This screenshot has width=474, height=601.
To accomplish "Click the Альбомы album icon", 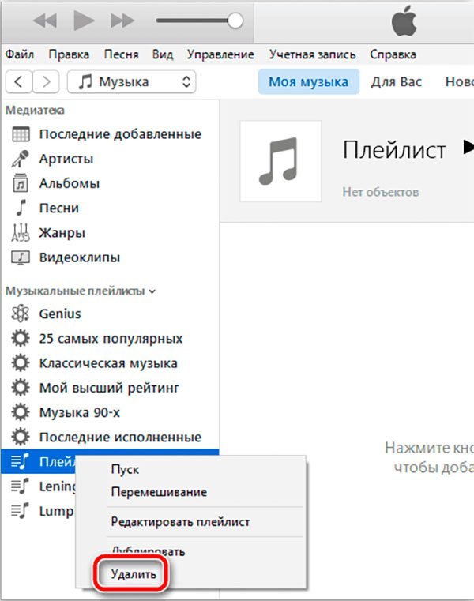I will tap(21, 183).
